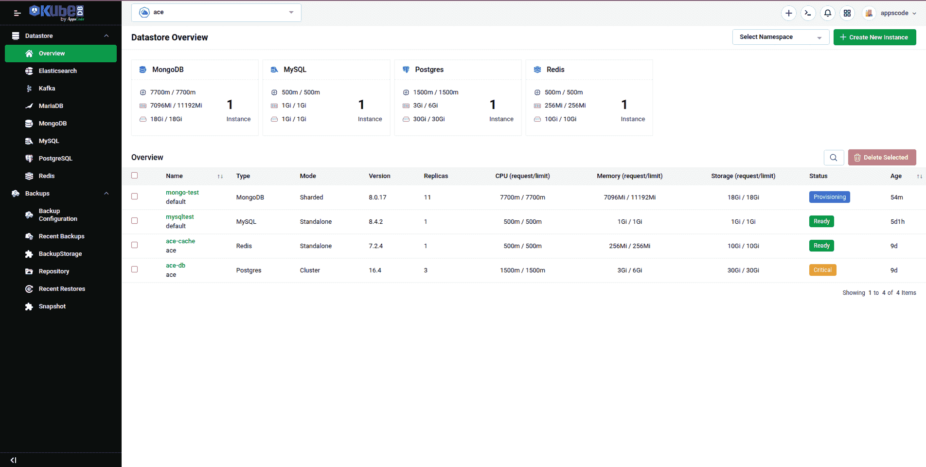Viewport: 926px width, 467px height.
Task: Click the Repository folder icon
Action: point(29,271)
